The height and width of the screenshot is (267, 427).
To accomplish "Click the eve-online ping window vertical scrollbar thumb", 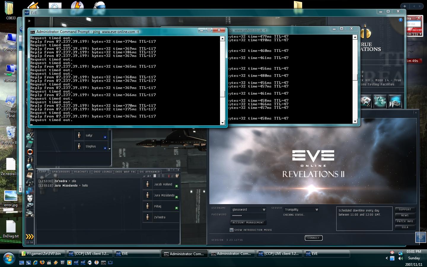I will (x=222, y=94).
